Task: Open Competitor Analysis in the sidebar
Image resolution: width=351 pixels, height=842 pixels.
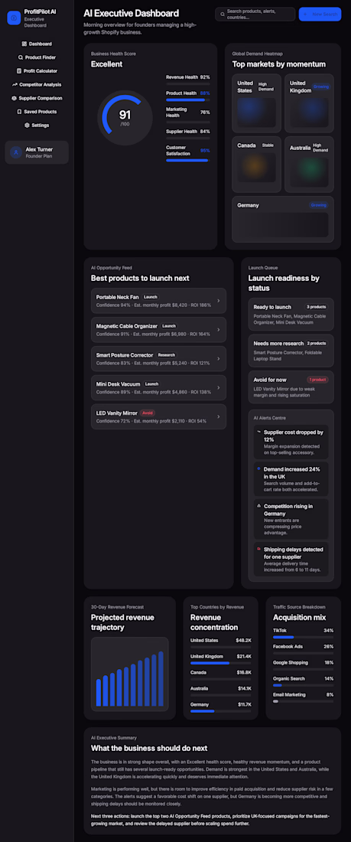Action: [37, 84]
